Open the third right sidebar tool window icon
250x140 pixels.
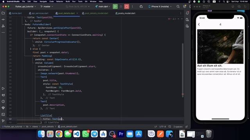[x=187, y=26]
